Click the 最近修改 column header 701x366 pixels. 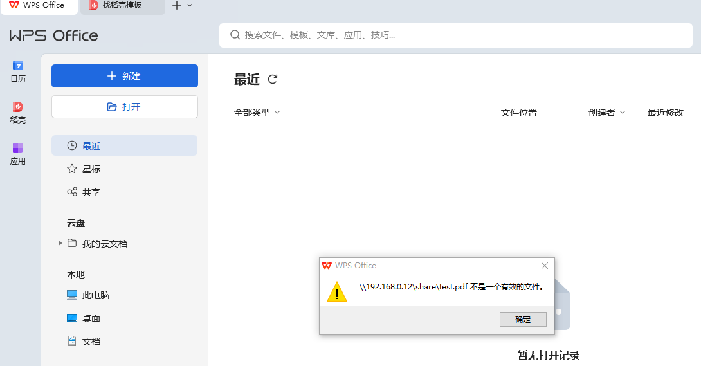click(665, 113)
